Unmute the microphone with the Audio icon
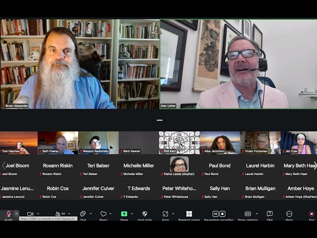 pyautogui.click(x=8, y=214)
